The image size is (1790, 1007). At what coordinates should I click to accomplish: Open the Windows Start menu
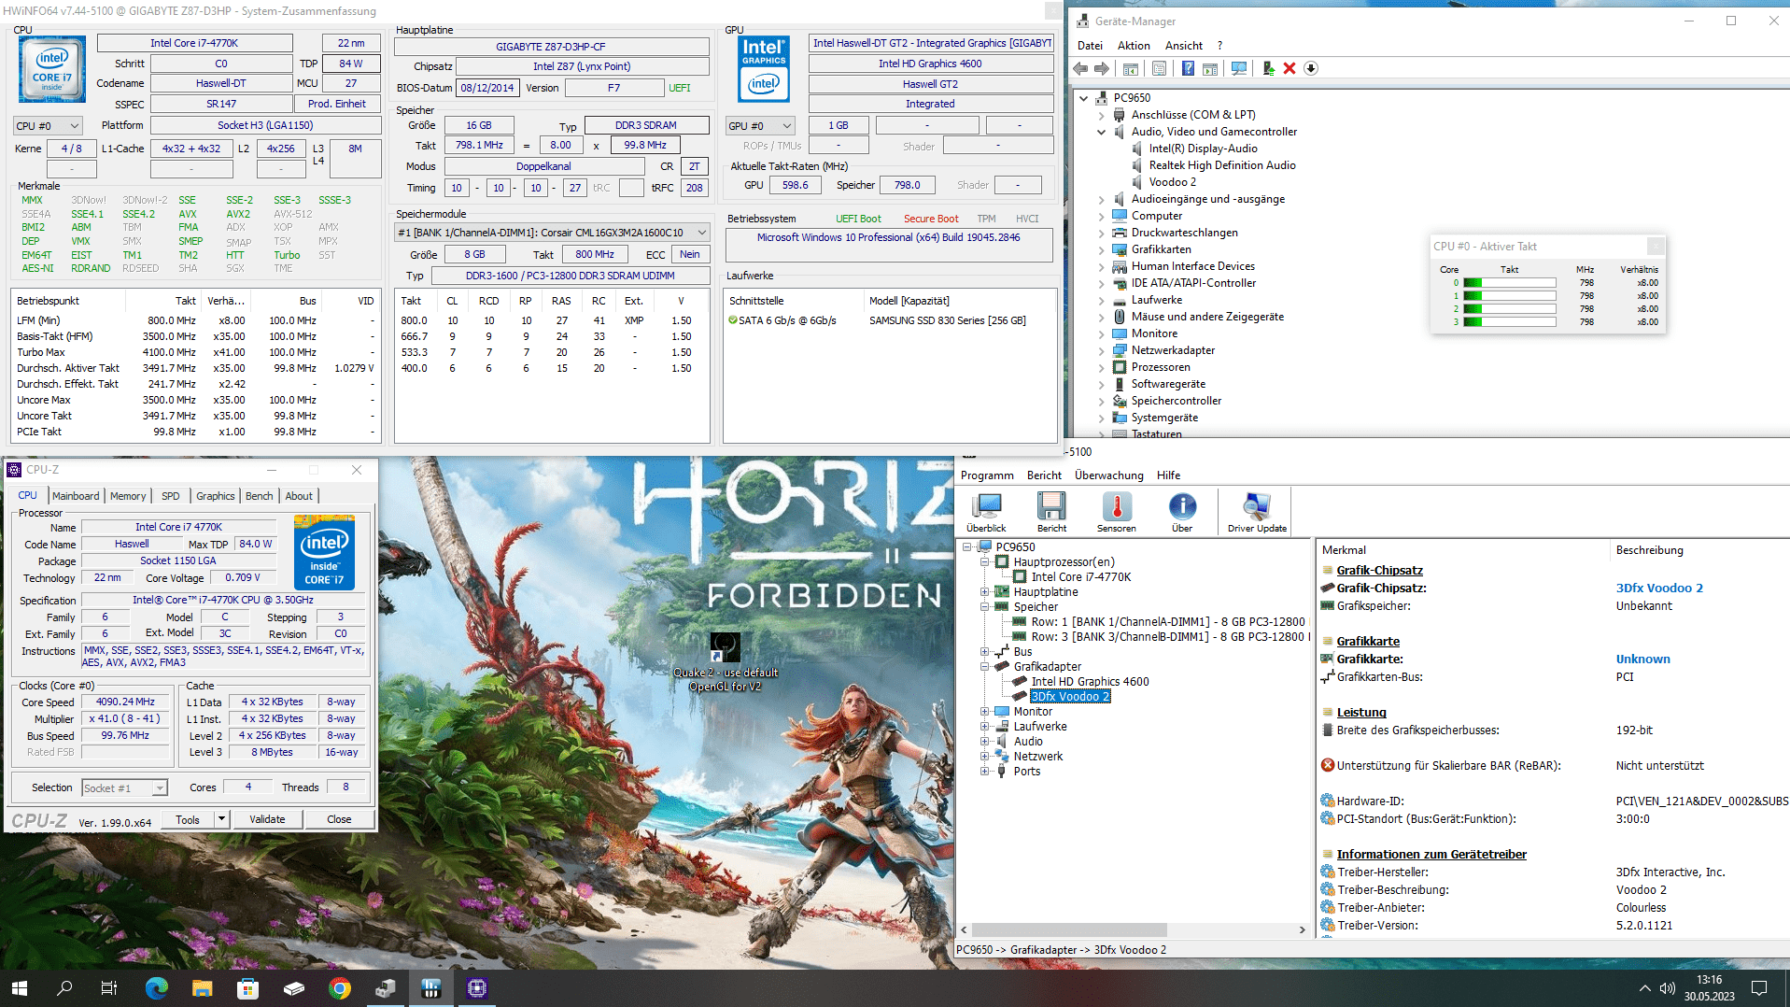pyautogui.click(x=19, y=987)
